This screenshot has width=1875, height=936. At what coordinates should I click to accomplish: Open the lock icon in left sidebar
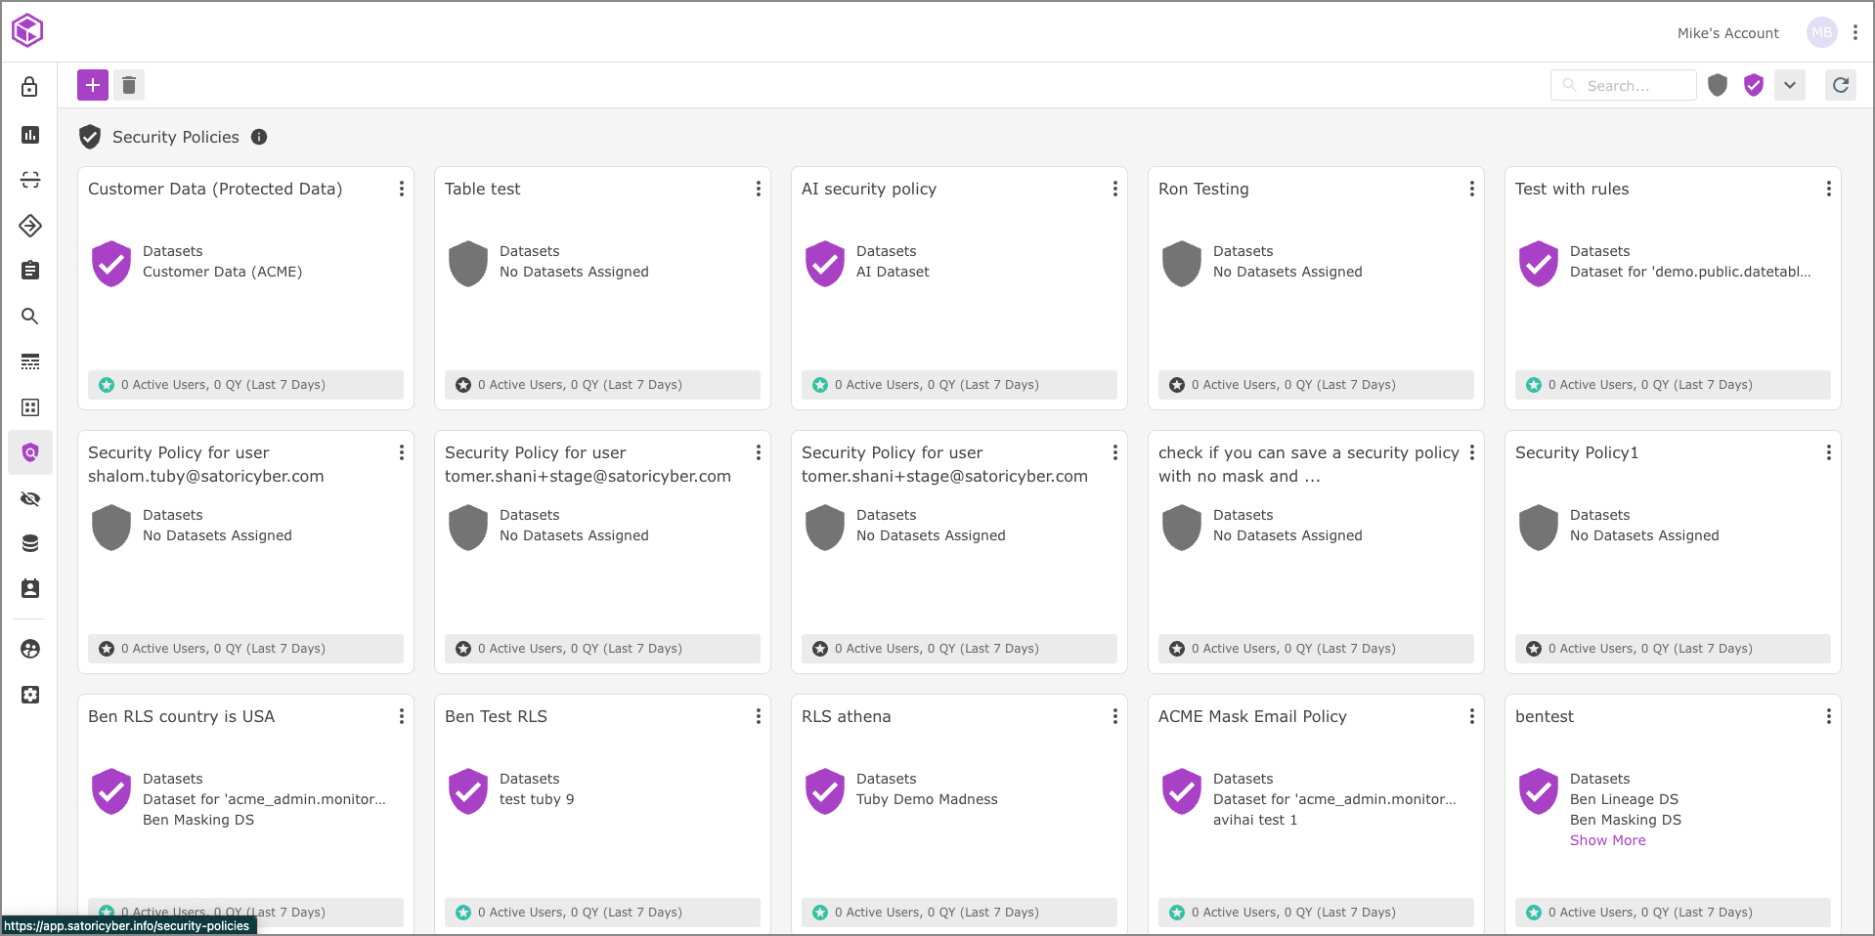point(30,88)
